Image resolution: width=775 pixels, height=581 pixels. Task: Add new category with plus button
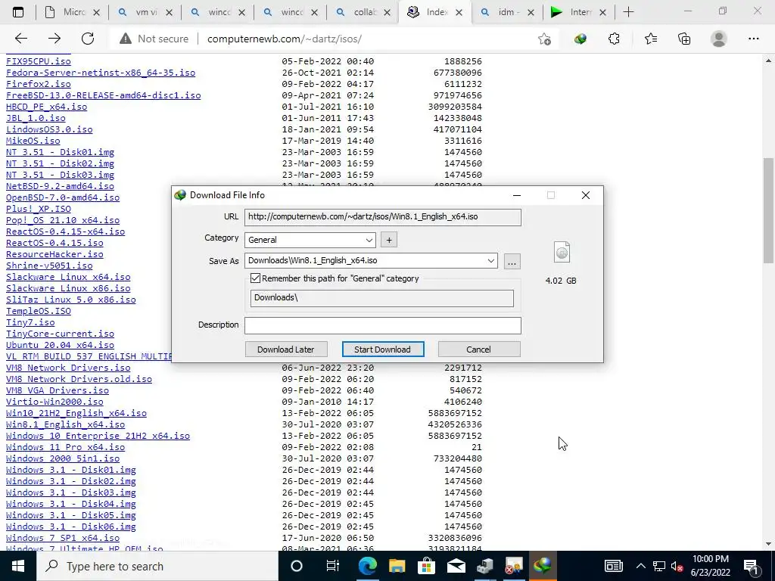point(389,240)
